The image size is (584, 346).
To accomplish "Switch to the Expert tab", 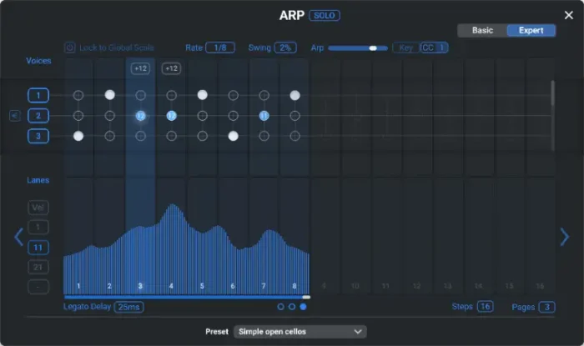I will pos(531,31).
